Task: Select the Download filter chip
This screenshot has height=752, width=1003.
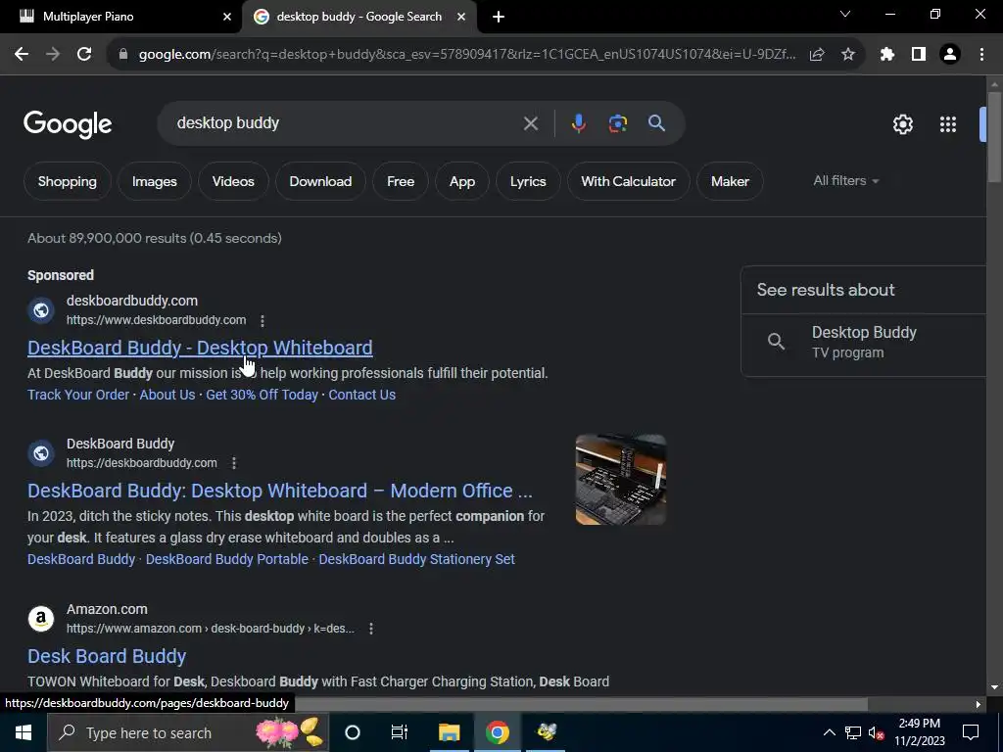Action: pyautogui.click(x=320, y=181)
